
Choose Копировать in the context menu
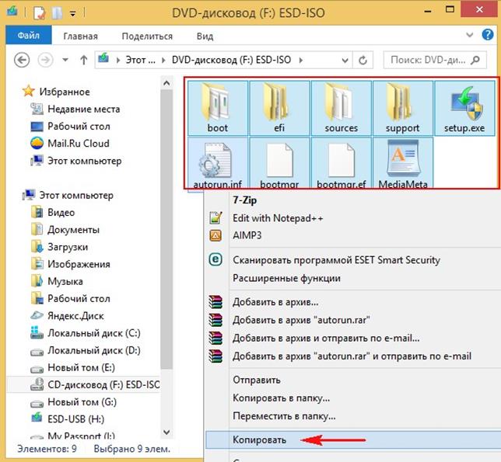pos(352,440)
